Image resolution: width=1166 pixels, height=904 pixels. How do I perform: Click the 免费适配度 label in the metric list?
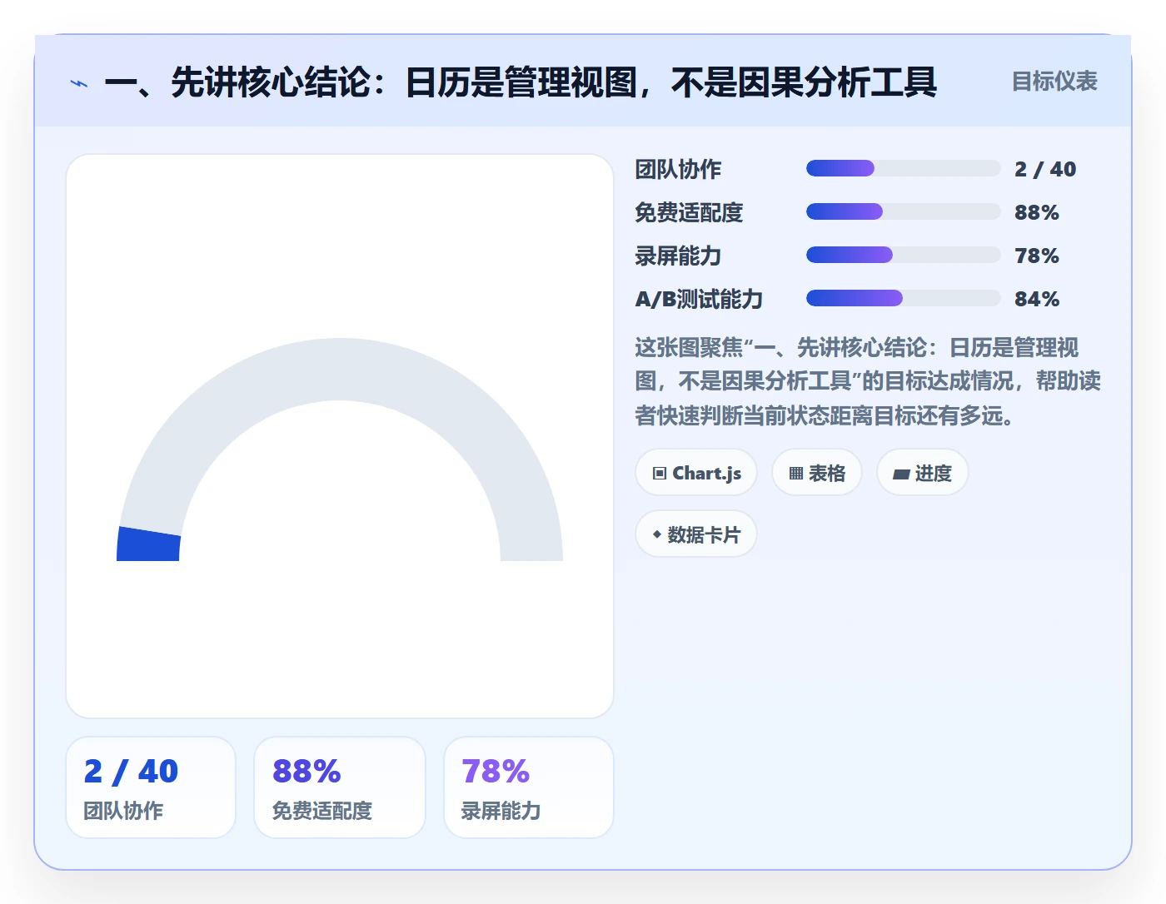tap(689, 212)
